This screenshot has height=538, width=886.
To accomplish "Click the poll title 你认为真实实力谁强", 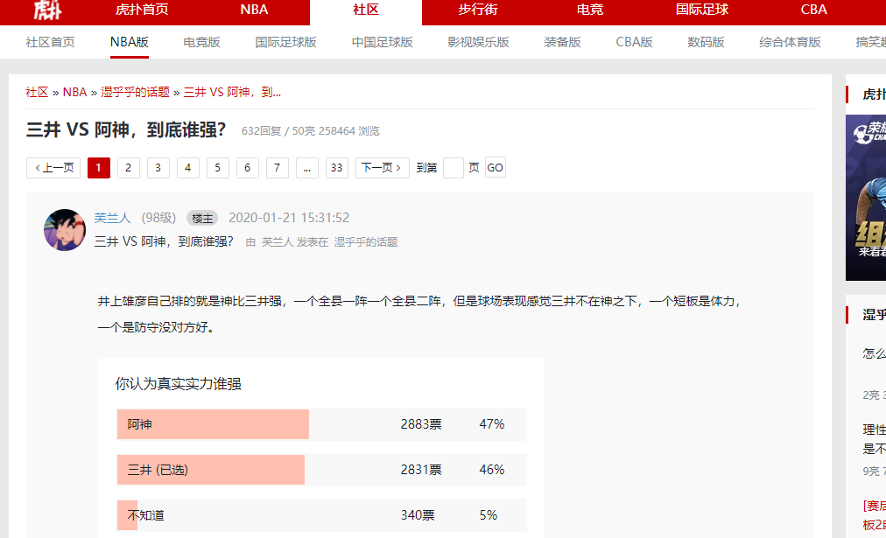I will [178, 384].
